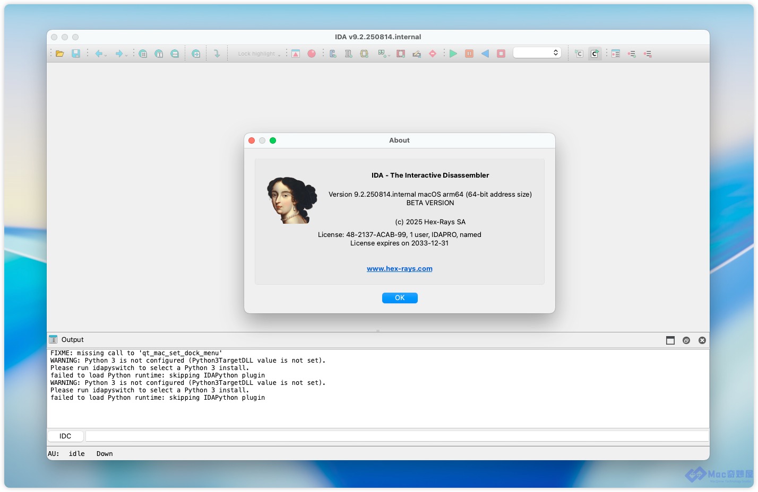The image size is (758, 492).
Task: Click the 'BETA VERSION' text
Action: 430,203
